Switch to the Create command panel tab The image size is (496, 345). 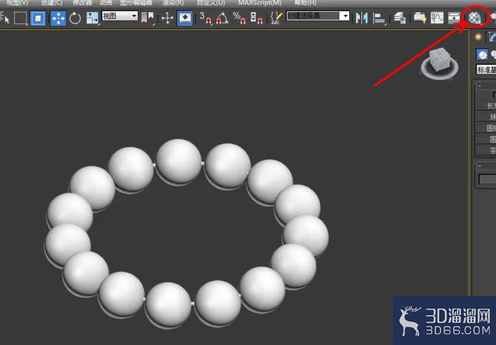pyautogui.click(x=478, y=37)
